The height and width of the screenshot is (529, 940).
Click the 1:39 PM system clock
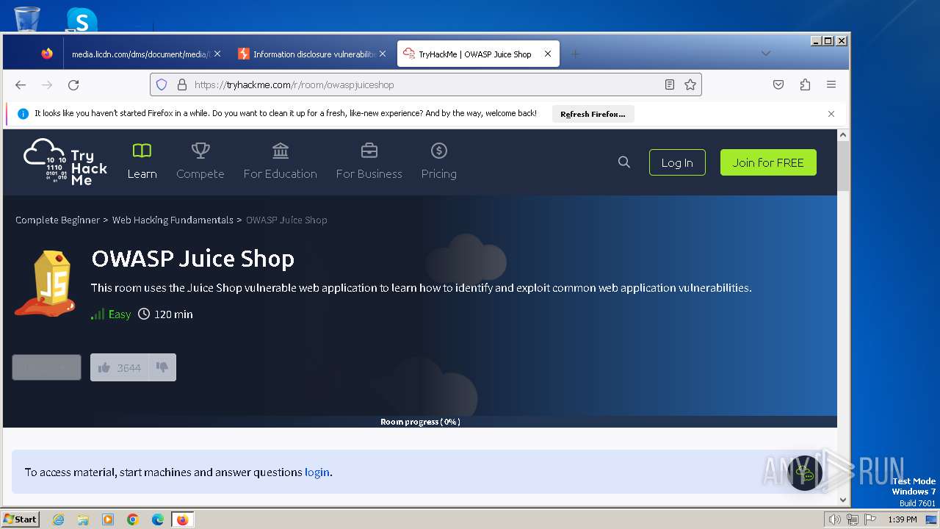pos(902,519)
